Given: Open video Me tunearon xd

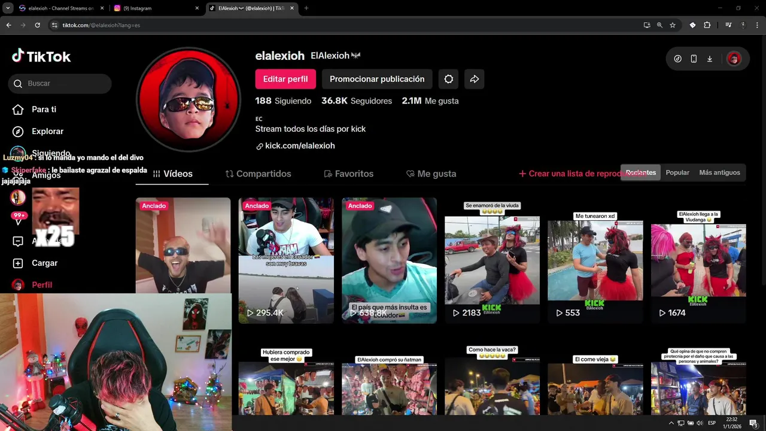Looking at the screenshot, I should pyautogui.click(x=595, y=260).
